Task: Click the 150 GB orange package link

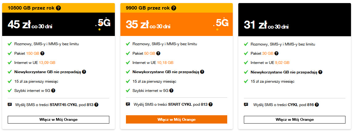Action: coord(32,53)
